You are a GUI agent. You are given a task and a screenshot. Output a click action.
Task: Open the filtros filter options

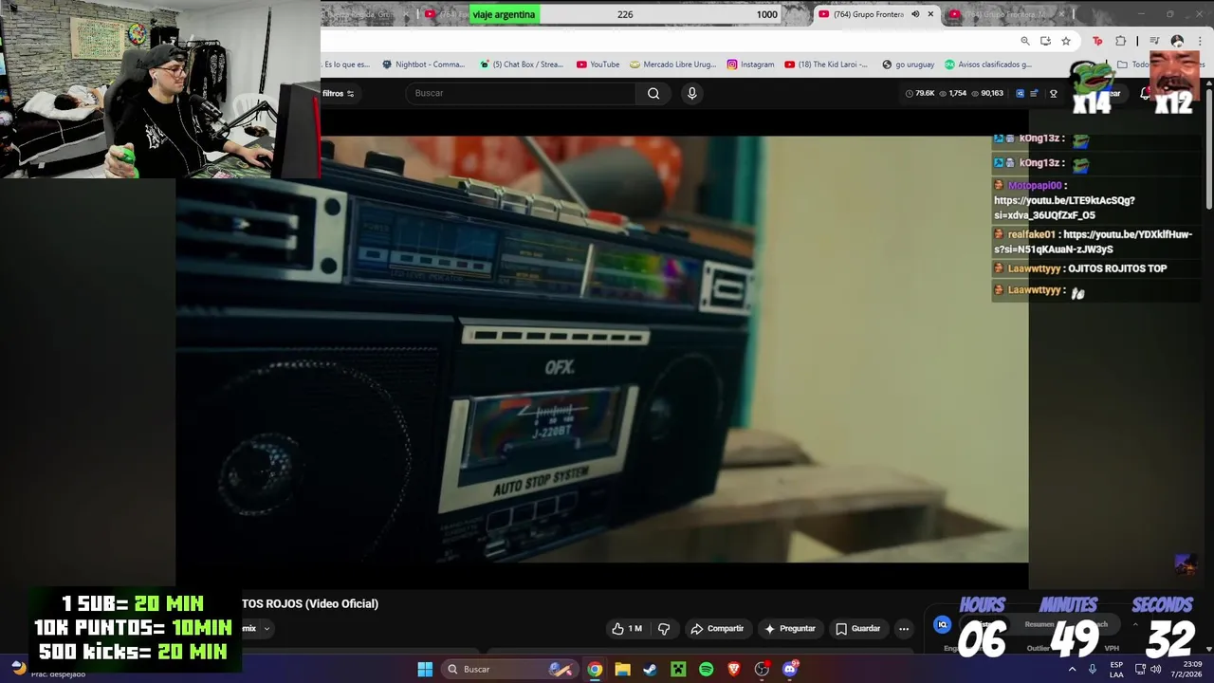[338, 93]
